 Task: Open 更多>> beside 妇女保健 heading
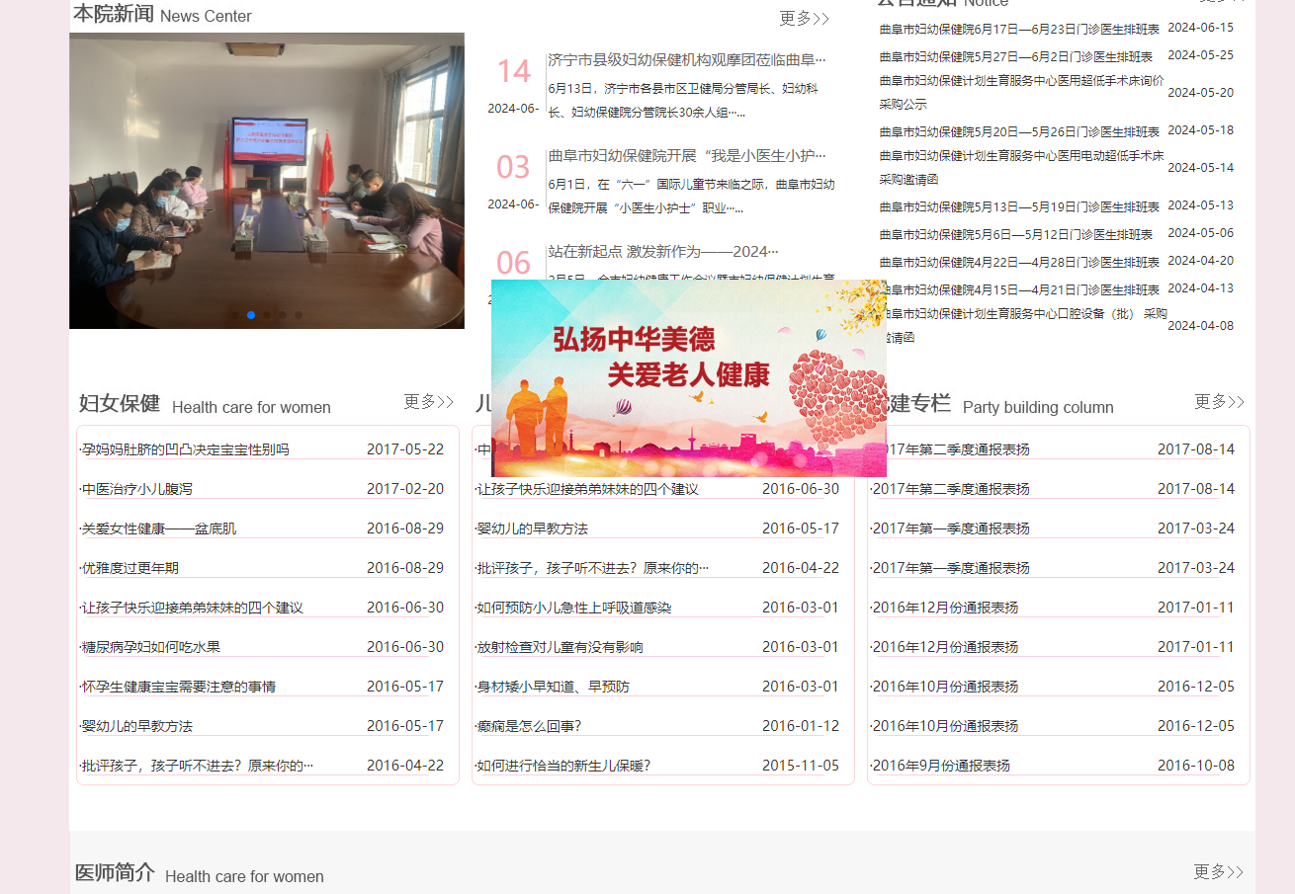coord(428,401)
